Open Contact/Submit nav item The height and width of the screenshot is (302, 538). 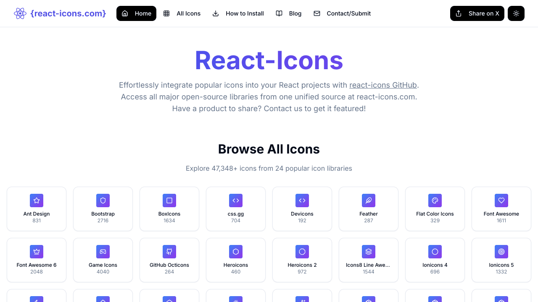tap(342, 13)
